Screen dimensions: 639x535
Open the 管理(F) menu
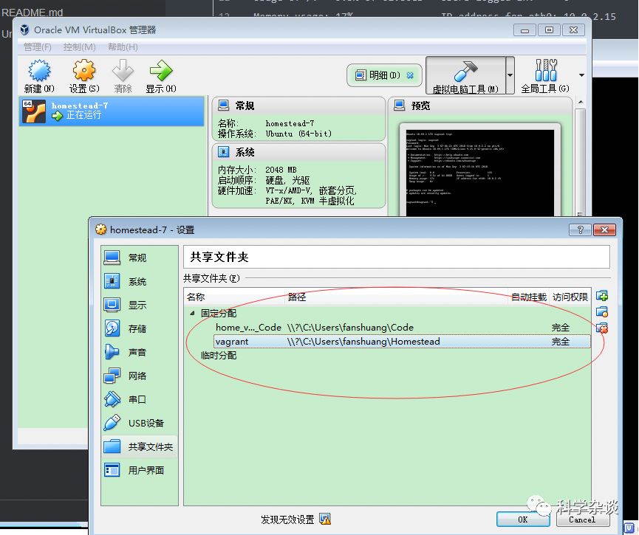click(x=38, y=47)
